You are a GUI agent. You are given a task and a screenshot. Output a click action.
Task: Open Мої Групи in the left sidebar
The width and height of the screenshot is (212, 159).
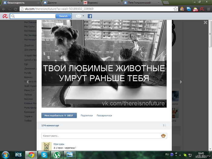(x=29, y=27)
